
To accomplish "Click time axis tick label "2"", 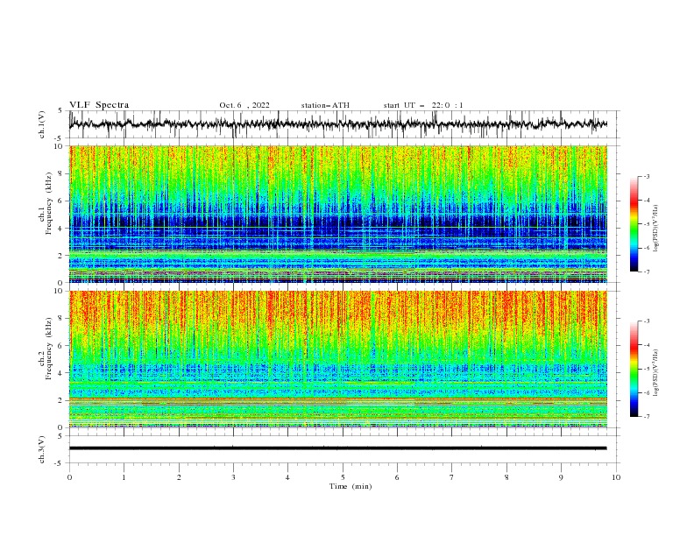I will [x=179, y=477].
